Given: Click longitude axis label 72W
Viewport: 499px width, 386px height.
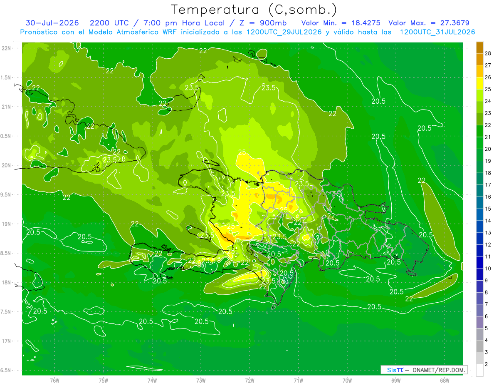Looking at the screenshot, I should 249,380.
